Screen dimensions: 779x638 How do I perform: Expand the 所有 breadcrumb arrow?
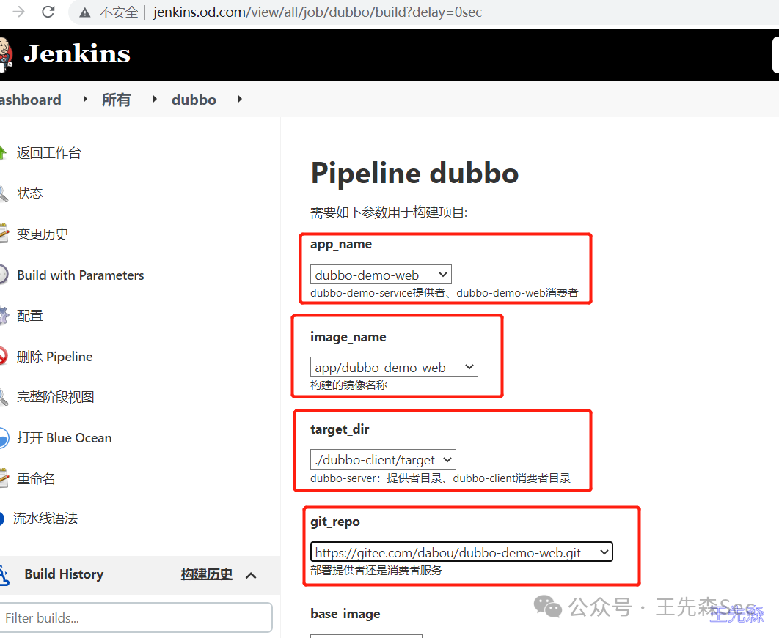coord(155,99)
